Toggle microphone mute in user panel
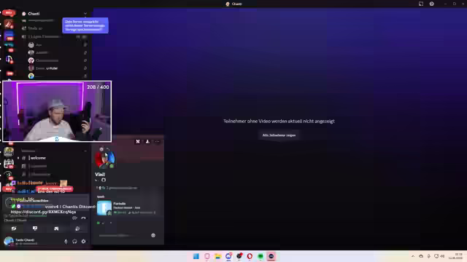The height and width of the screenshot is (262, 467). (66, 242)
